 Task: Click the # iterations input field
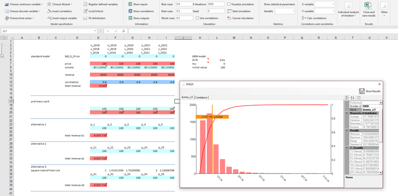(216, 4)
